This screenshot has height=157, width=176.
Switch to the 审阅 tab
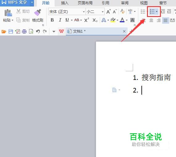tap(125, 3)
